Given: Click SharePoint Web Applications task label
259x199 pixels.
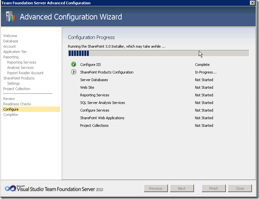Looking at the screenshot, I should click(x=102, y=118).
